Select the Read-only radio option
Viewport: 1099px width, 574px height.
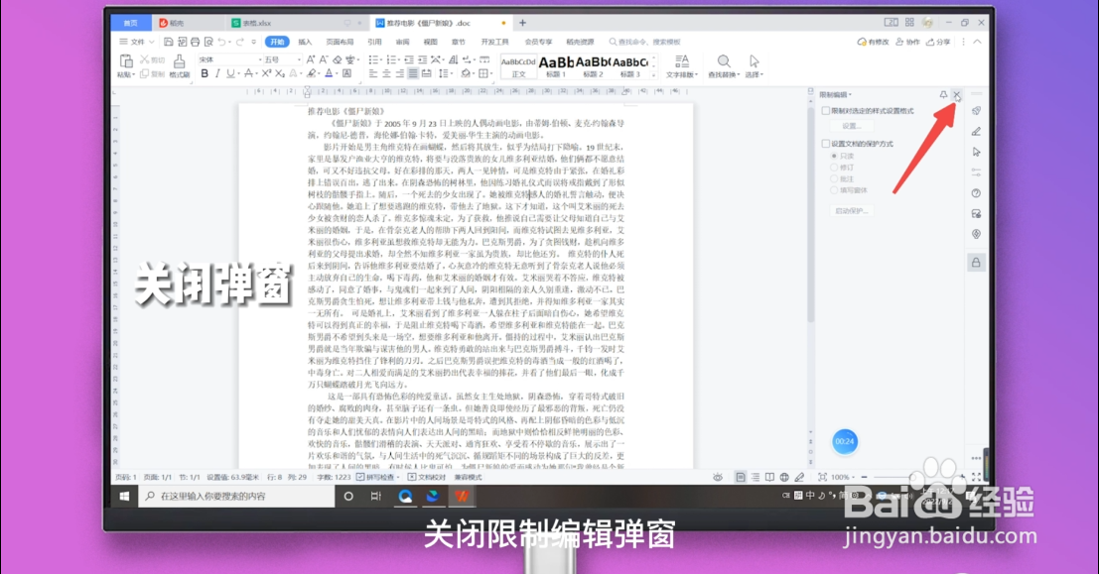(x=834, y=156)
